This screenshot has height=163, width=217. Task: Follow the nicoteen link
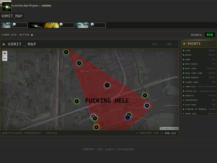[x=47, y=6]
